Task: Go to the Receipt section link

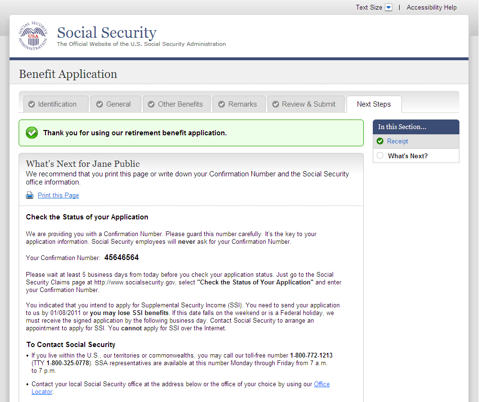Action: coord(398,141)
